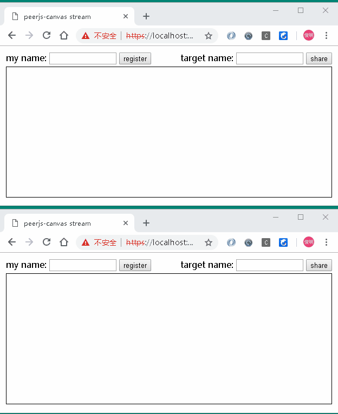338x414 pixels.
Task: Select the peerjs-canvas stream tab in the top window
Action: coord(60,17)
